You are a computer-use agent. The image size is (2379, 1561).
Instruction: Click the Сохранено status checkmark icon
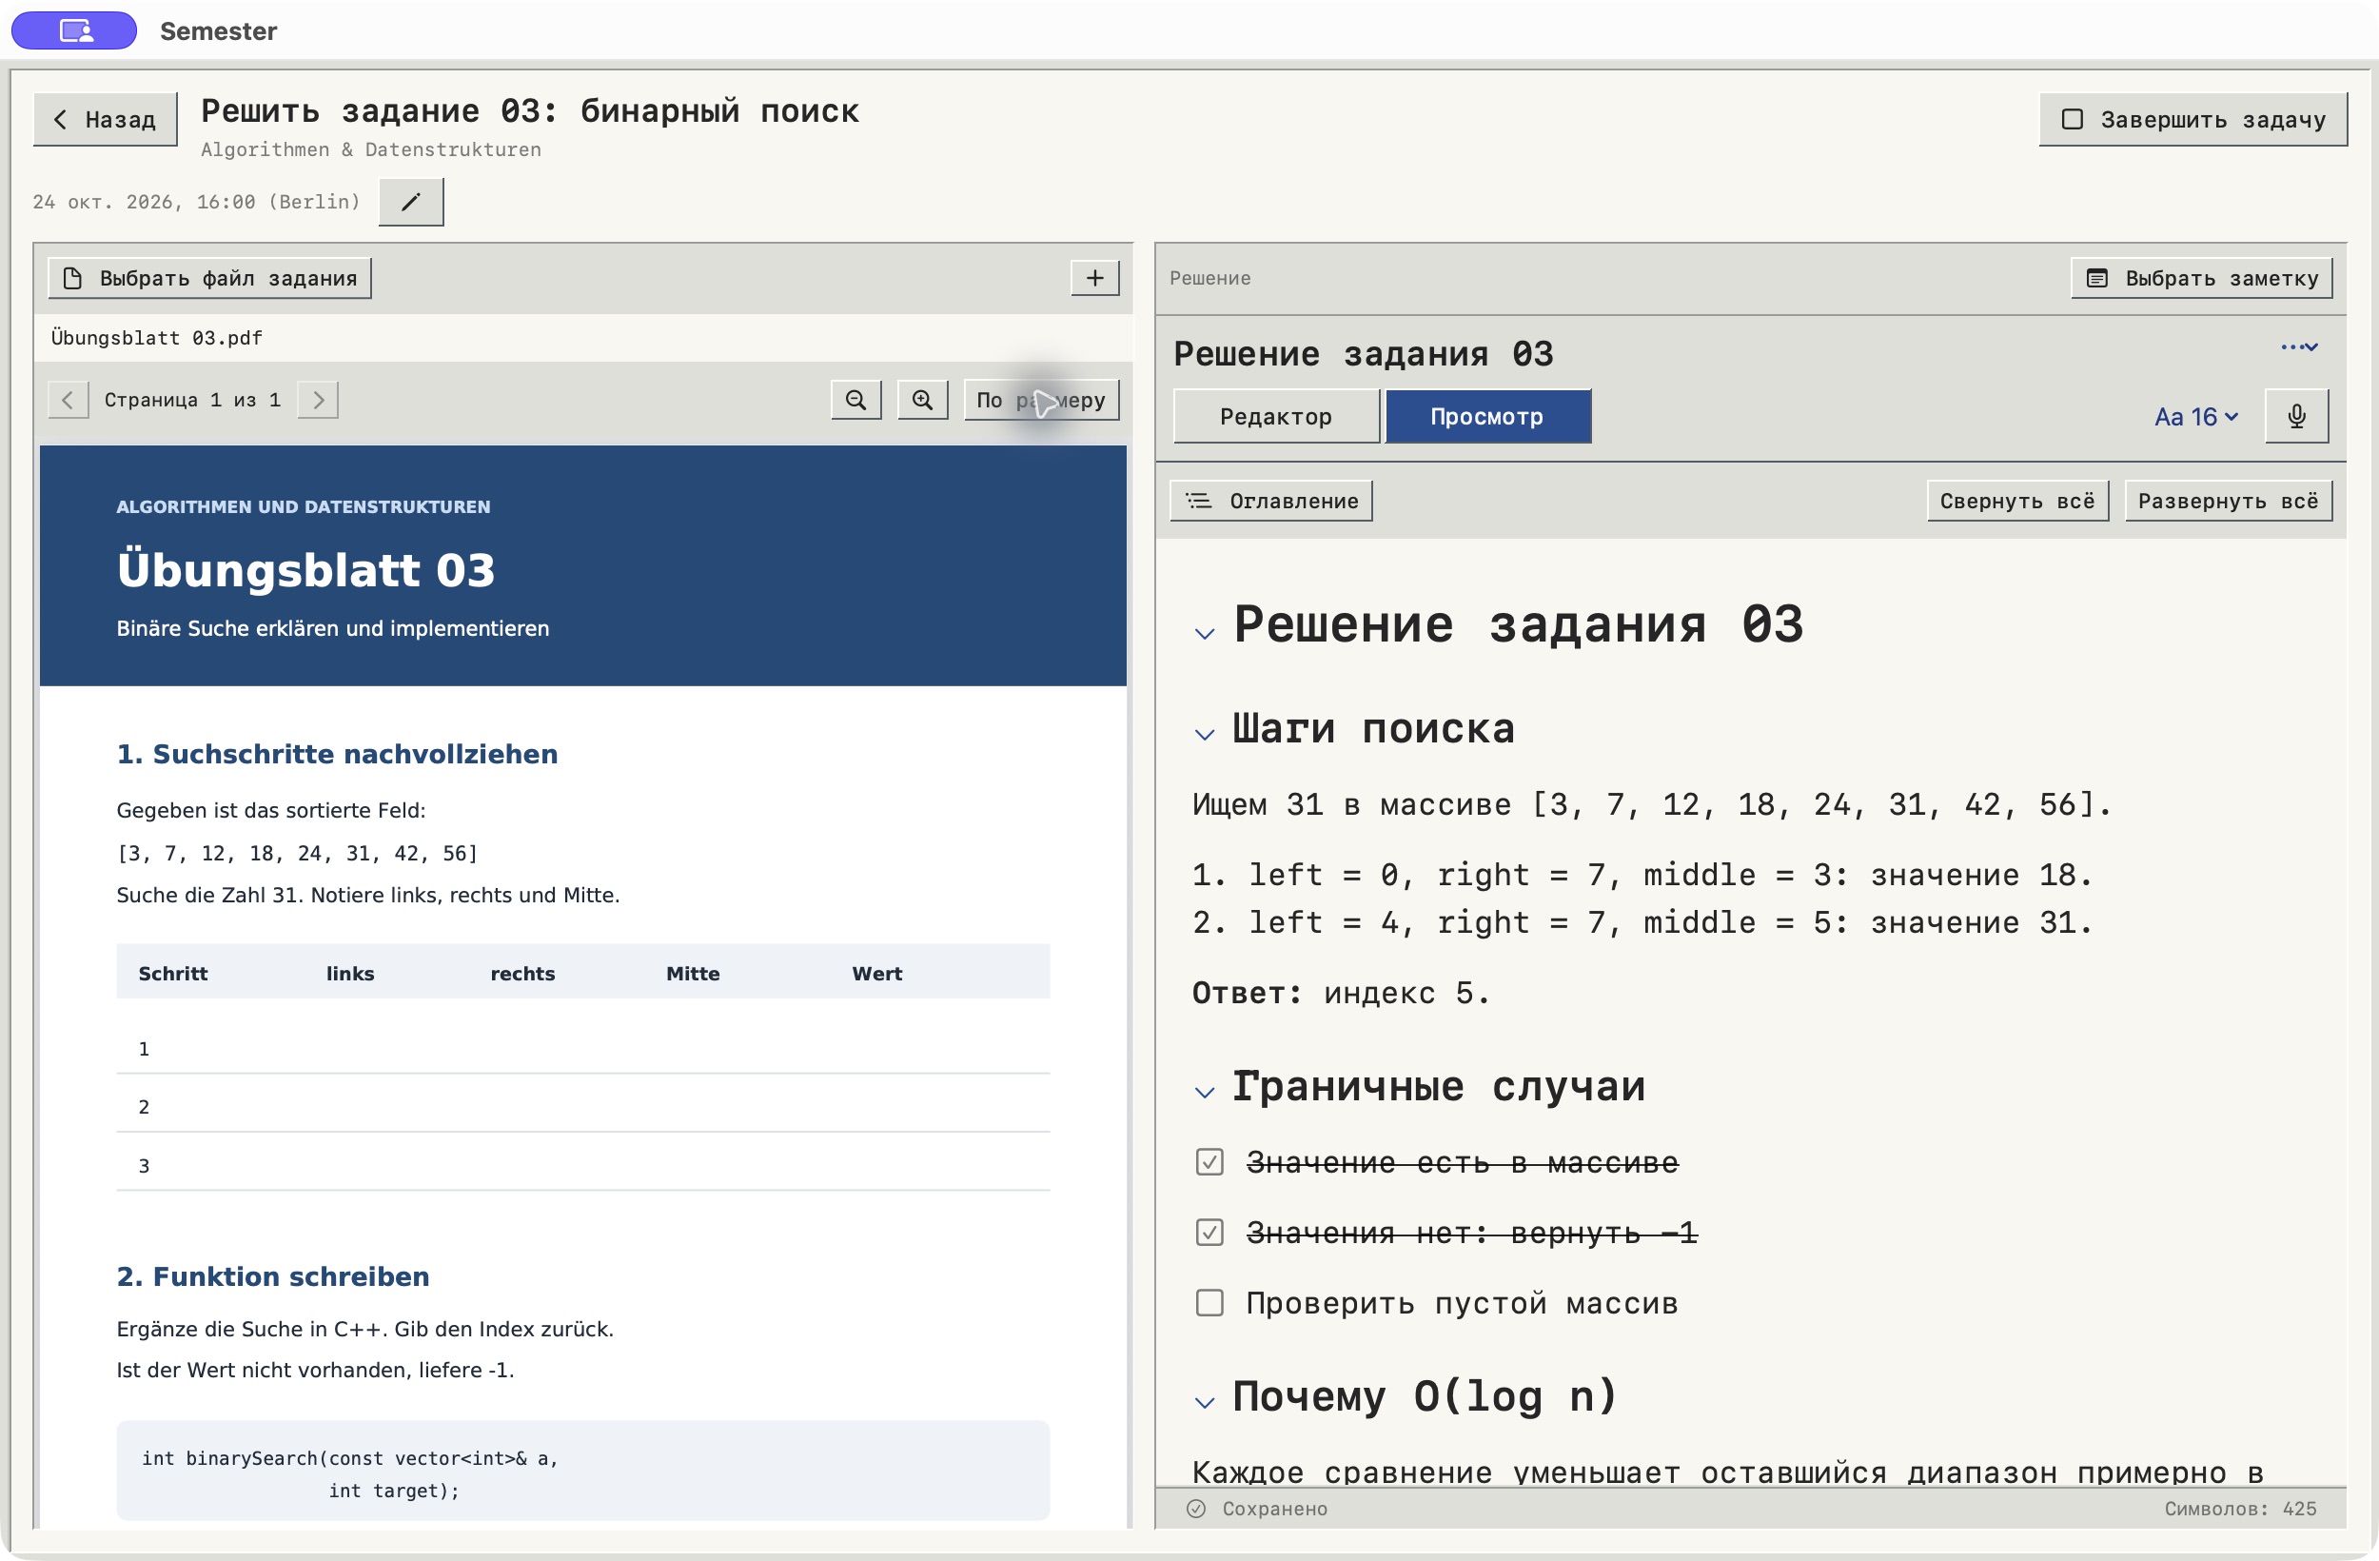(1195, 1509)
